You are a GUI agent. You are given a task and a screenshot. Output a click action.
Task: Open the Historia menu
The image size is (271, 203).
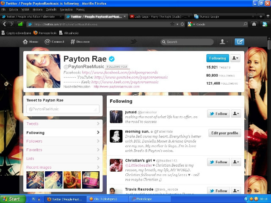(x=38, y=9)
